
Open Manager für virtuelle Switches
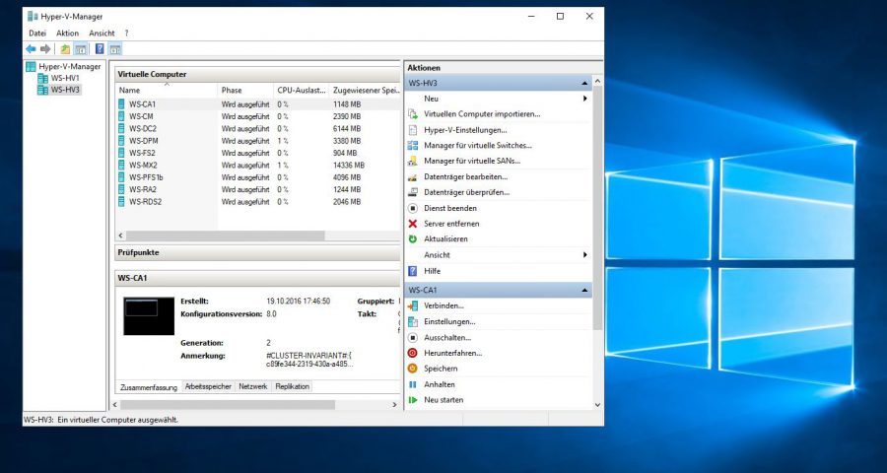pos(477,146)
